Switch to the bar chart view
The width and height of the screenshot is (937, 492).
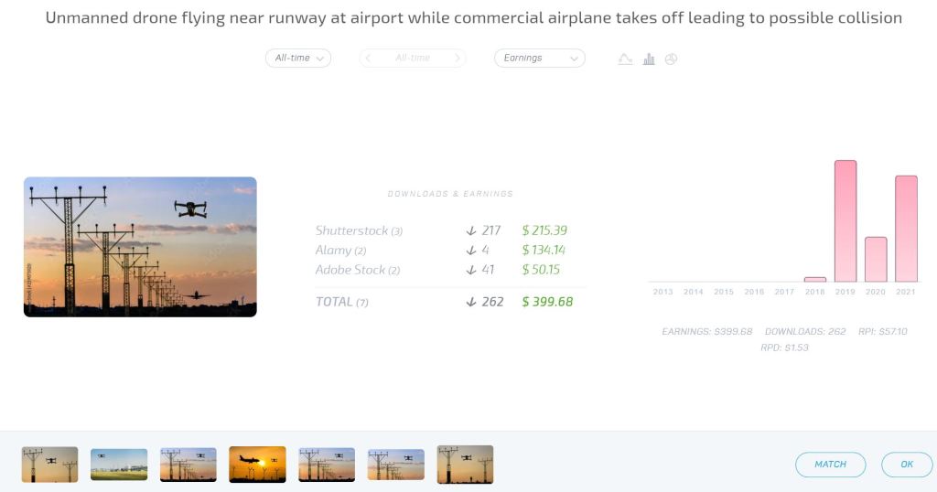tap(649, 59)
